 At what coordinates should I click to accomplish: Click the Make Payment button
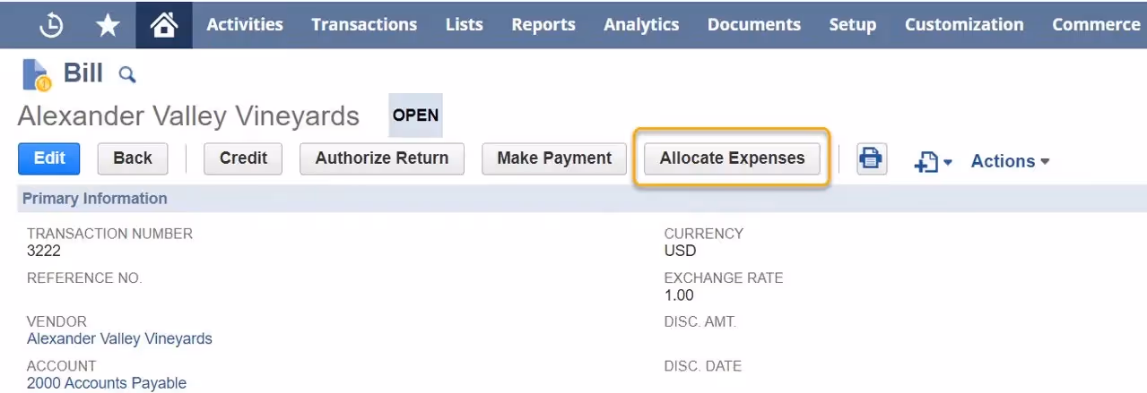click(x=554, y=158)
